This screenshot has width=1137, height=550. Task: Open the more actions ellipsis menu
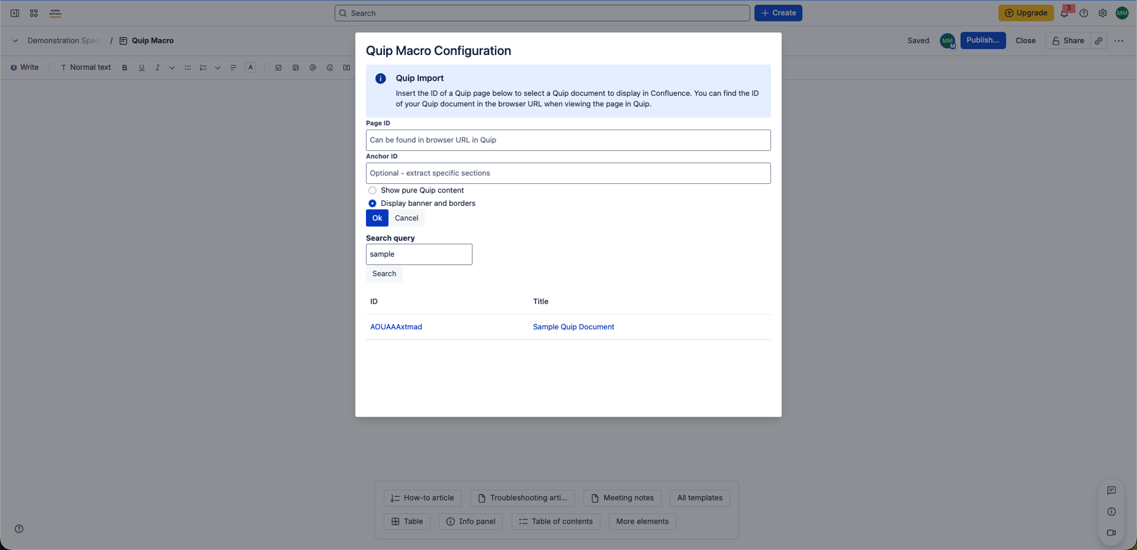[1119, 41]
